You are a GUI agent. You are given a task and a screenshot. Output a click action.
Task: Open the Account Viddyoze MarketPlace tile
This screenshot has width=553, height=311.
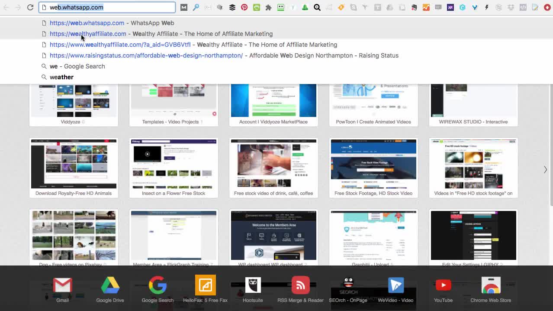coord(273,105)
